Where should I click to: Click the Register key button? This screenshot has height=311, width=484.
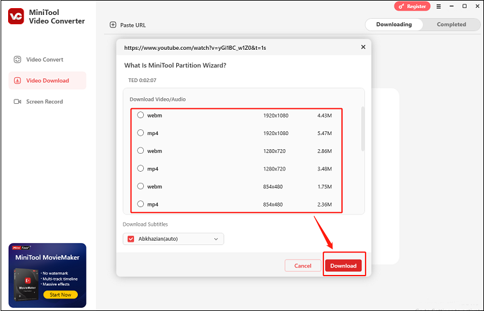coord(412,6)
